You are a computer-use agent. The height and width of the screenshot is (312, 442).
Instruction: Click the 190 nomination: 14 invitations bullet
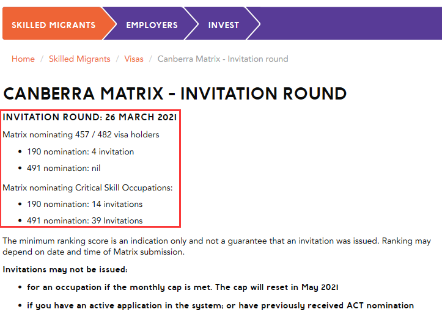click(84, 204)
